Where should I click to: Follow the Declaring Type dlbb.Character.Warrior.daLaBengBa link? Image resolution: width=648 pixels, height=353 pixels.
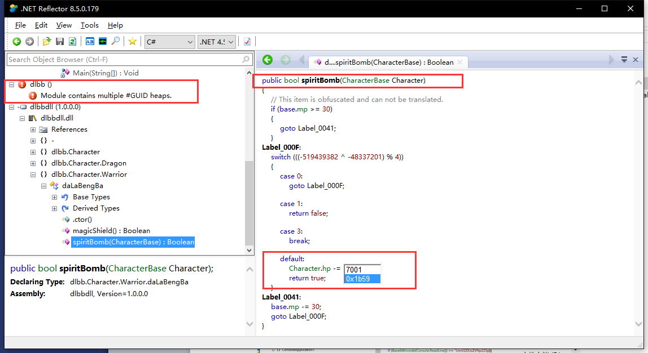click(x=129, y=282)
